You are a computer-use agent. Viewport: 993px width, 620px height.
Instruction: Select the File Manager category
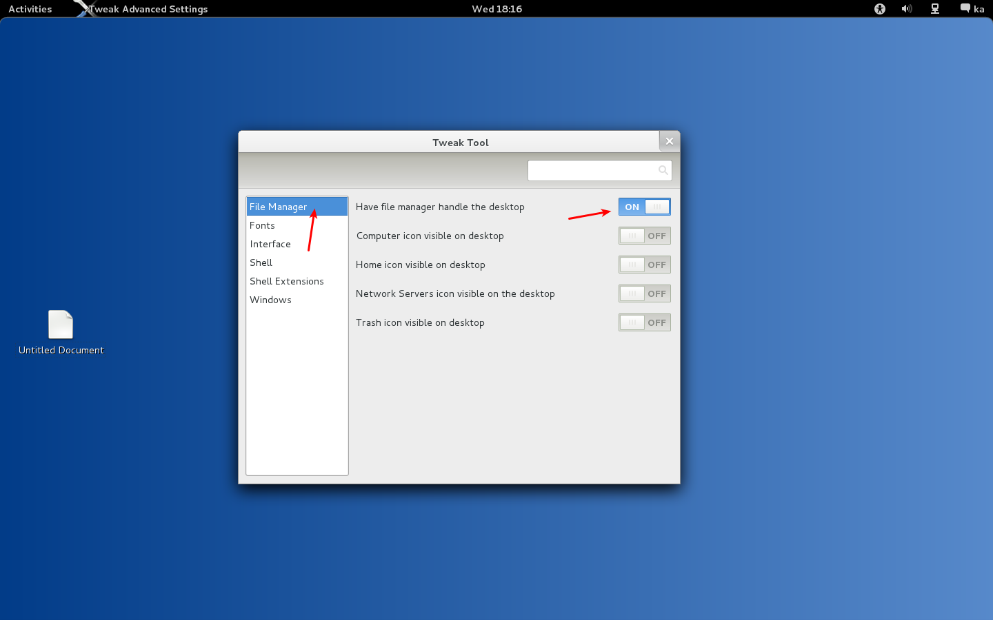[297, 207]
